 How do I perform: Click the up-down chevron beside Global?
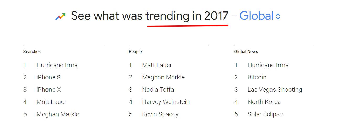tap(278, 16)
